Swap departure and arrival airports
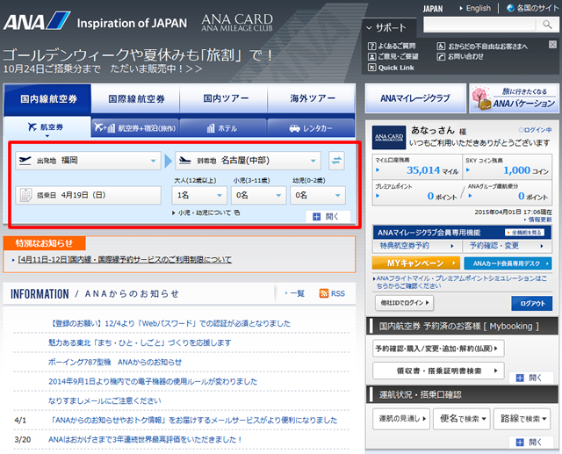This screenshot has height=454, width=562. (x=336, y=161)
